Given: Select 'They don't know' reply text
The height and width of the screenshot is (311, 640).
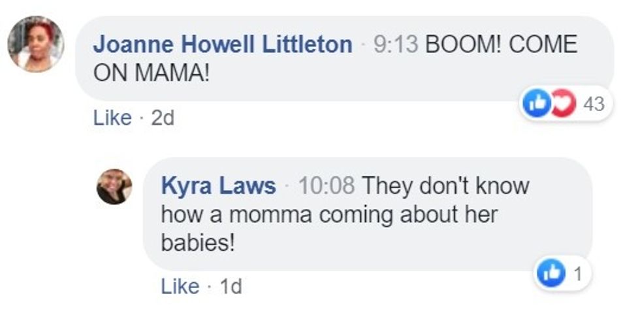Looking at the screenshot, I should tap(445, 186).
